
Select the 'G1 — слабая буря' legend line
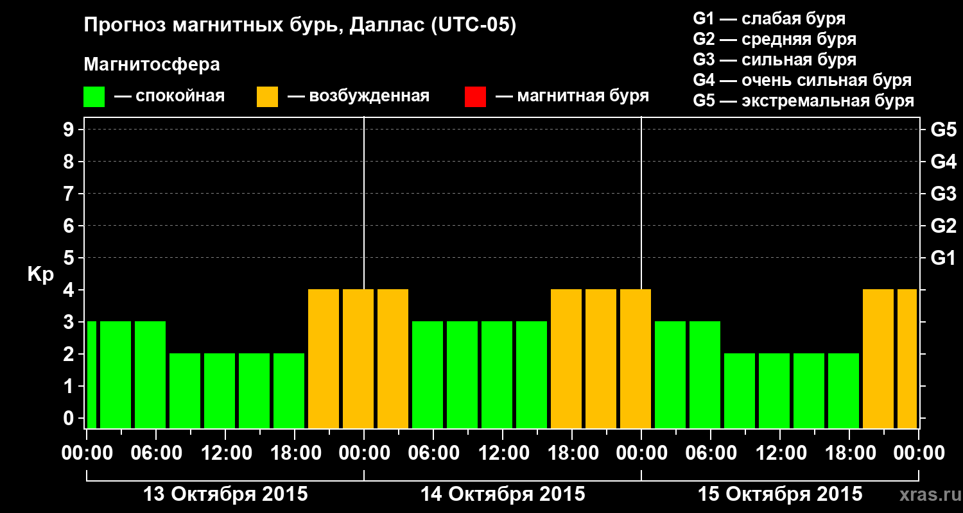tap(769, 19)
